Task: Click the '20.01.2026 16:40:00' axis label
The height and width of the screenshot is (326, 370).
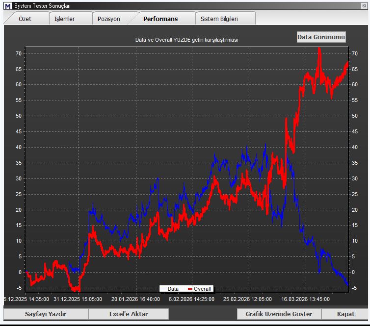Action: coord(135,299)
